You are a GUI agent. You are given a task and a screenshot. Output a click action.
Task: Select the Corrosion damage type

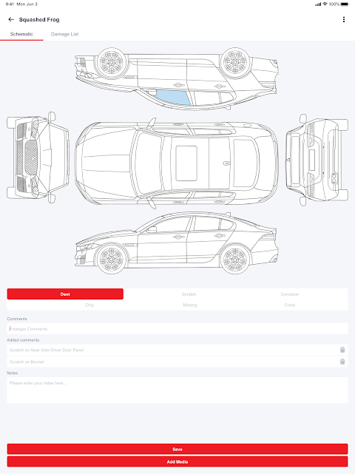[x=290, y=294]
